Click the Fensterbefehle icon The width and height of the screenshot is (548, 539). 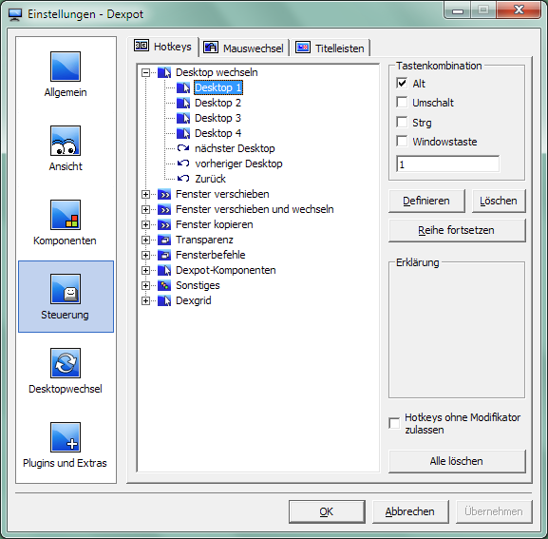164,255
